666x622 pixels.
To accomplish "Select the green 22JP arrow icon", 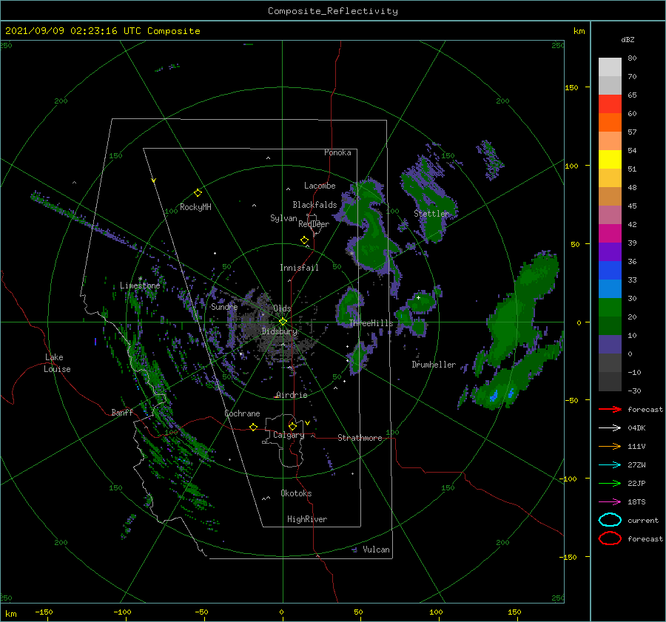I will pos(610,483).
